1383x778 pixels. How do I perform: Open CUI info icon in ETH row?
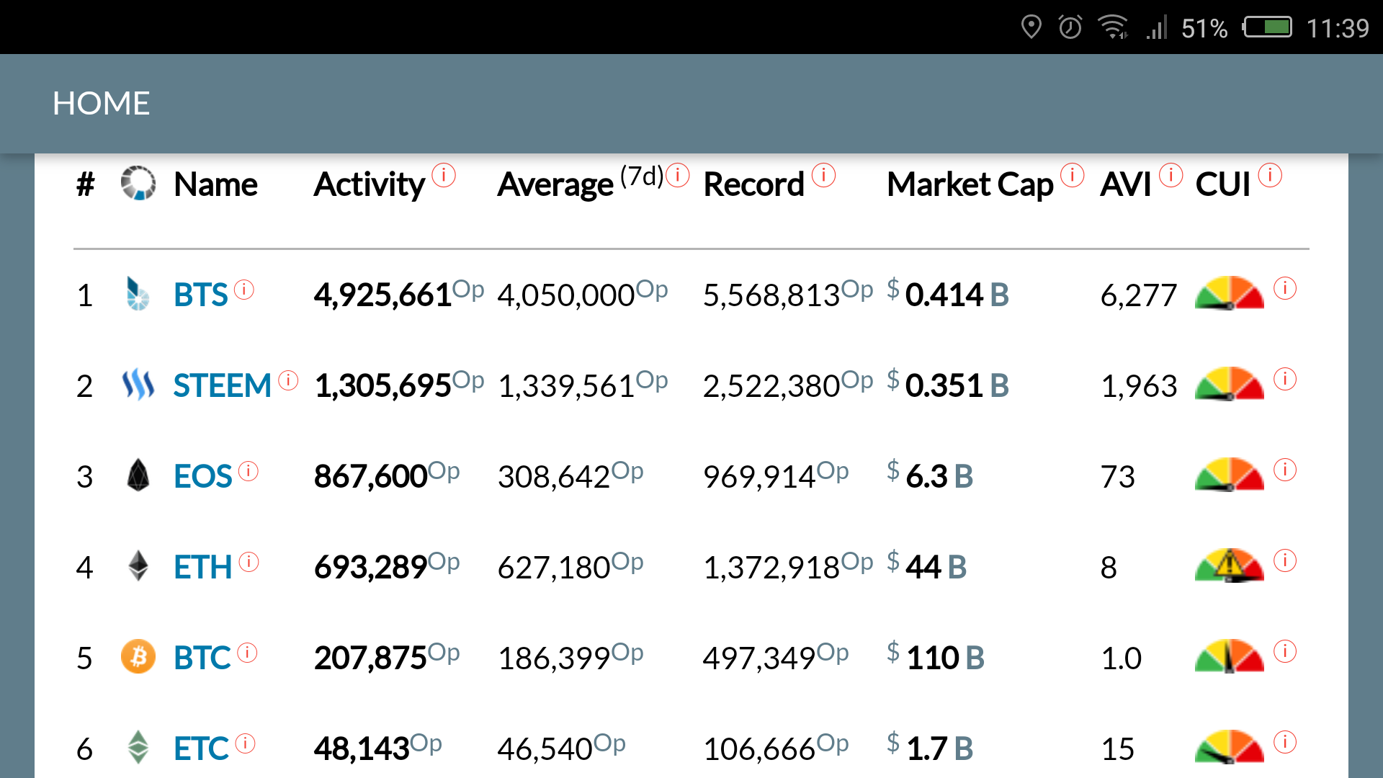coord(1285,560)
